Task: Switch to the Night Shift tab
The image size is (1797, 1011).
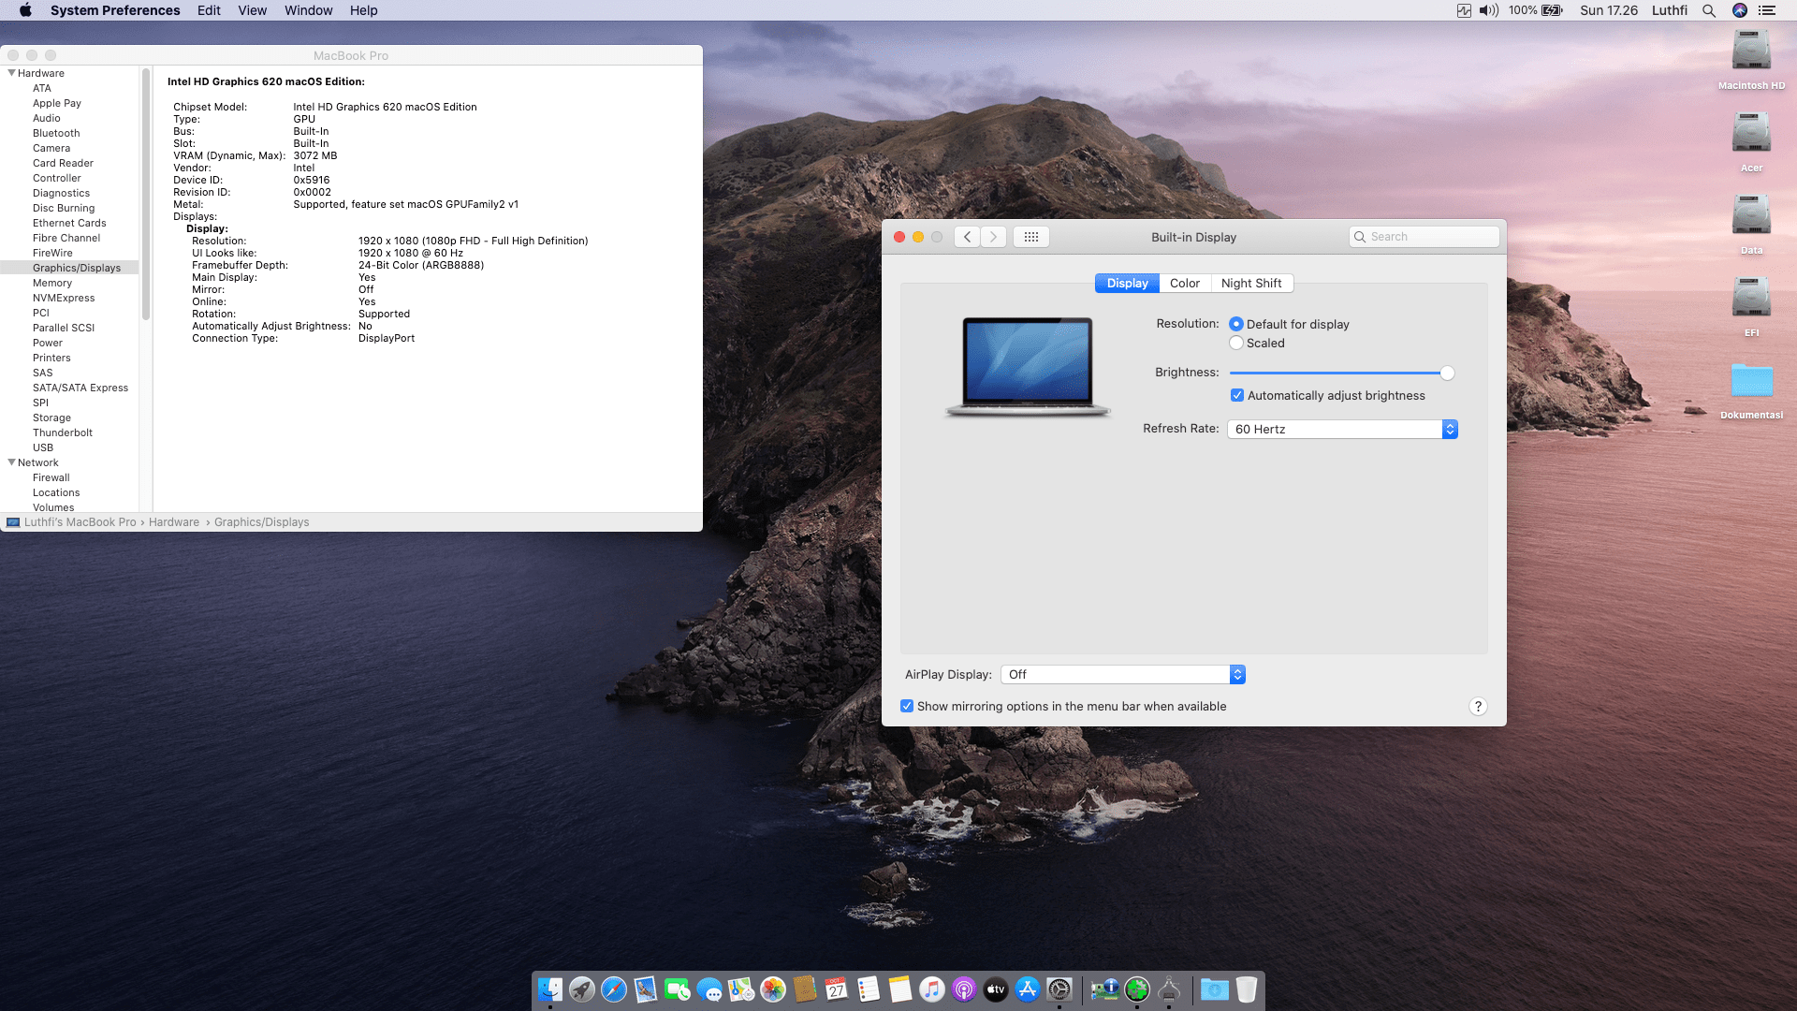Action: point(1251,283)
